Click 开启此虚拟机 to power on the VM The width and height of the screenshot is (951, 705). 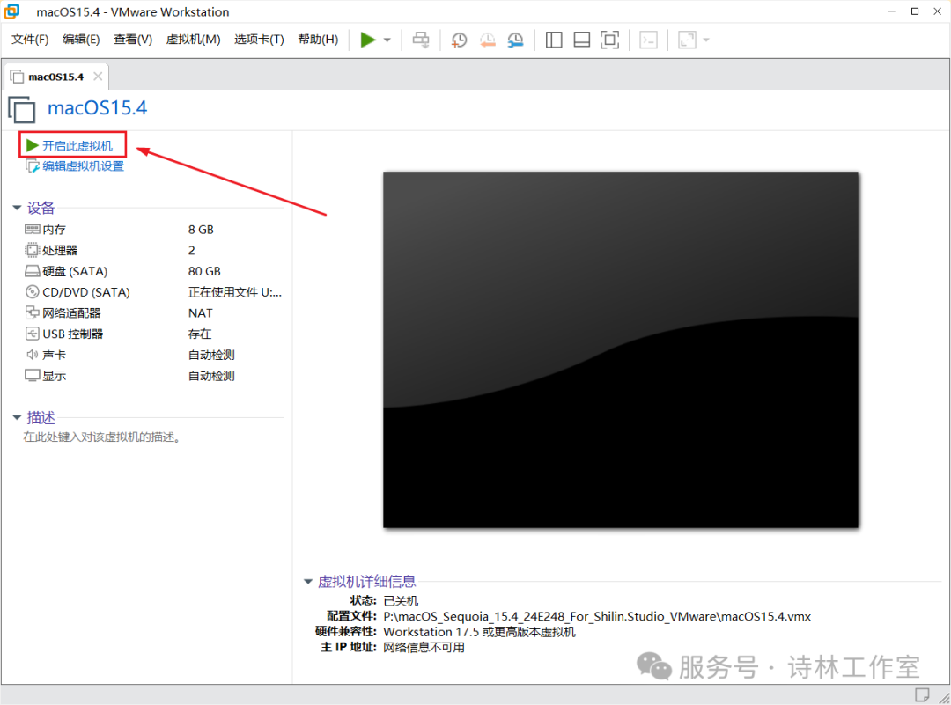[77, 145]
